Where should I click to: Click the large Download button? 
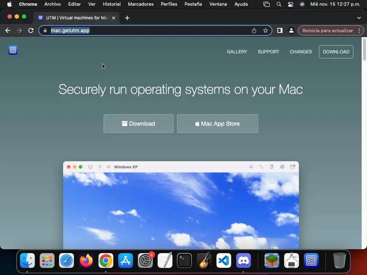(139, 124)
